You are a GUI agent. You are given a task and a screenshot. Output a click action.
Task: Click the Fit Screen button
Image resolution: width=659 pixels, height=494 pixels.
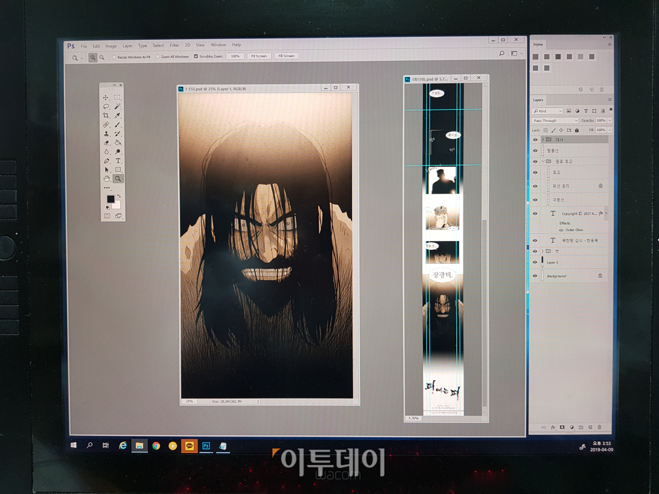(x=259, y=56)
